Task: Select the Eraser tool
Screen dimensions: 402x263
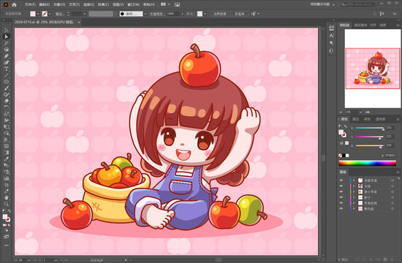Action: [x=7, y=101]
